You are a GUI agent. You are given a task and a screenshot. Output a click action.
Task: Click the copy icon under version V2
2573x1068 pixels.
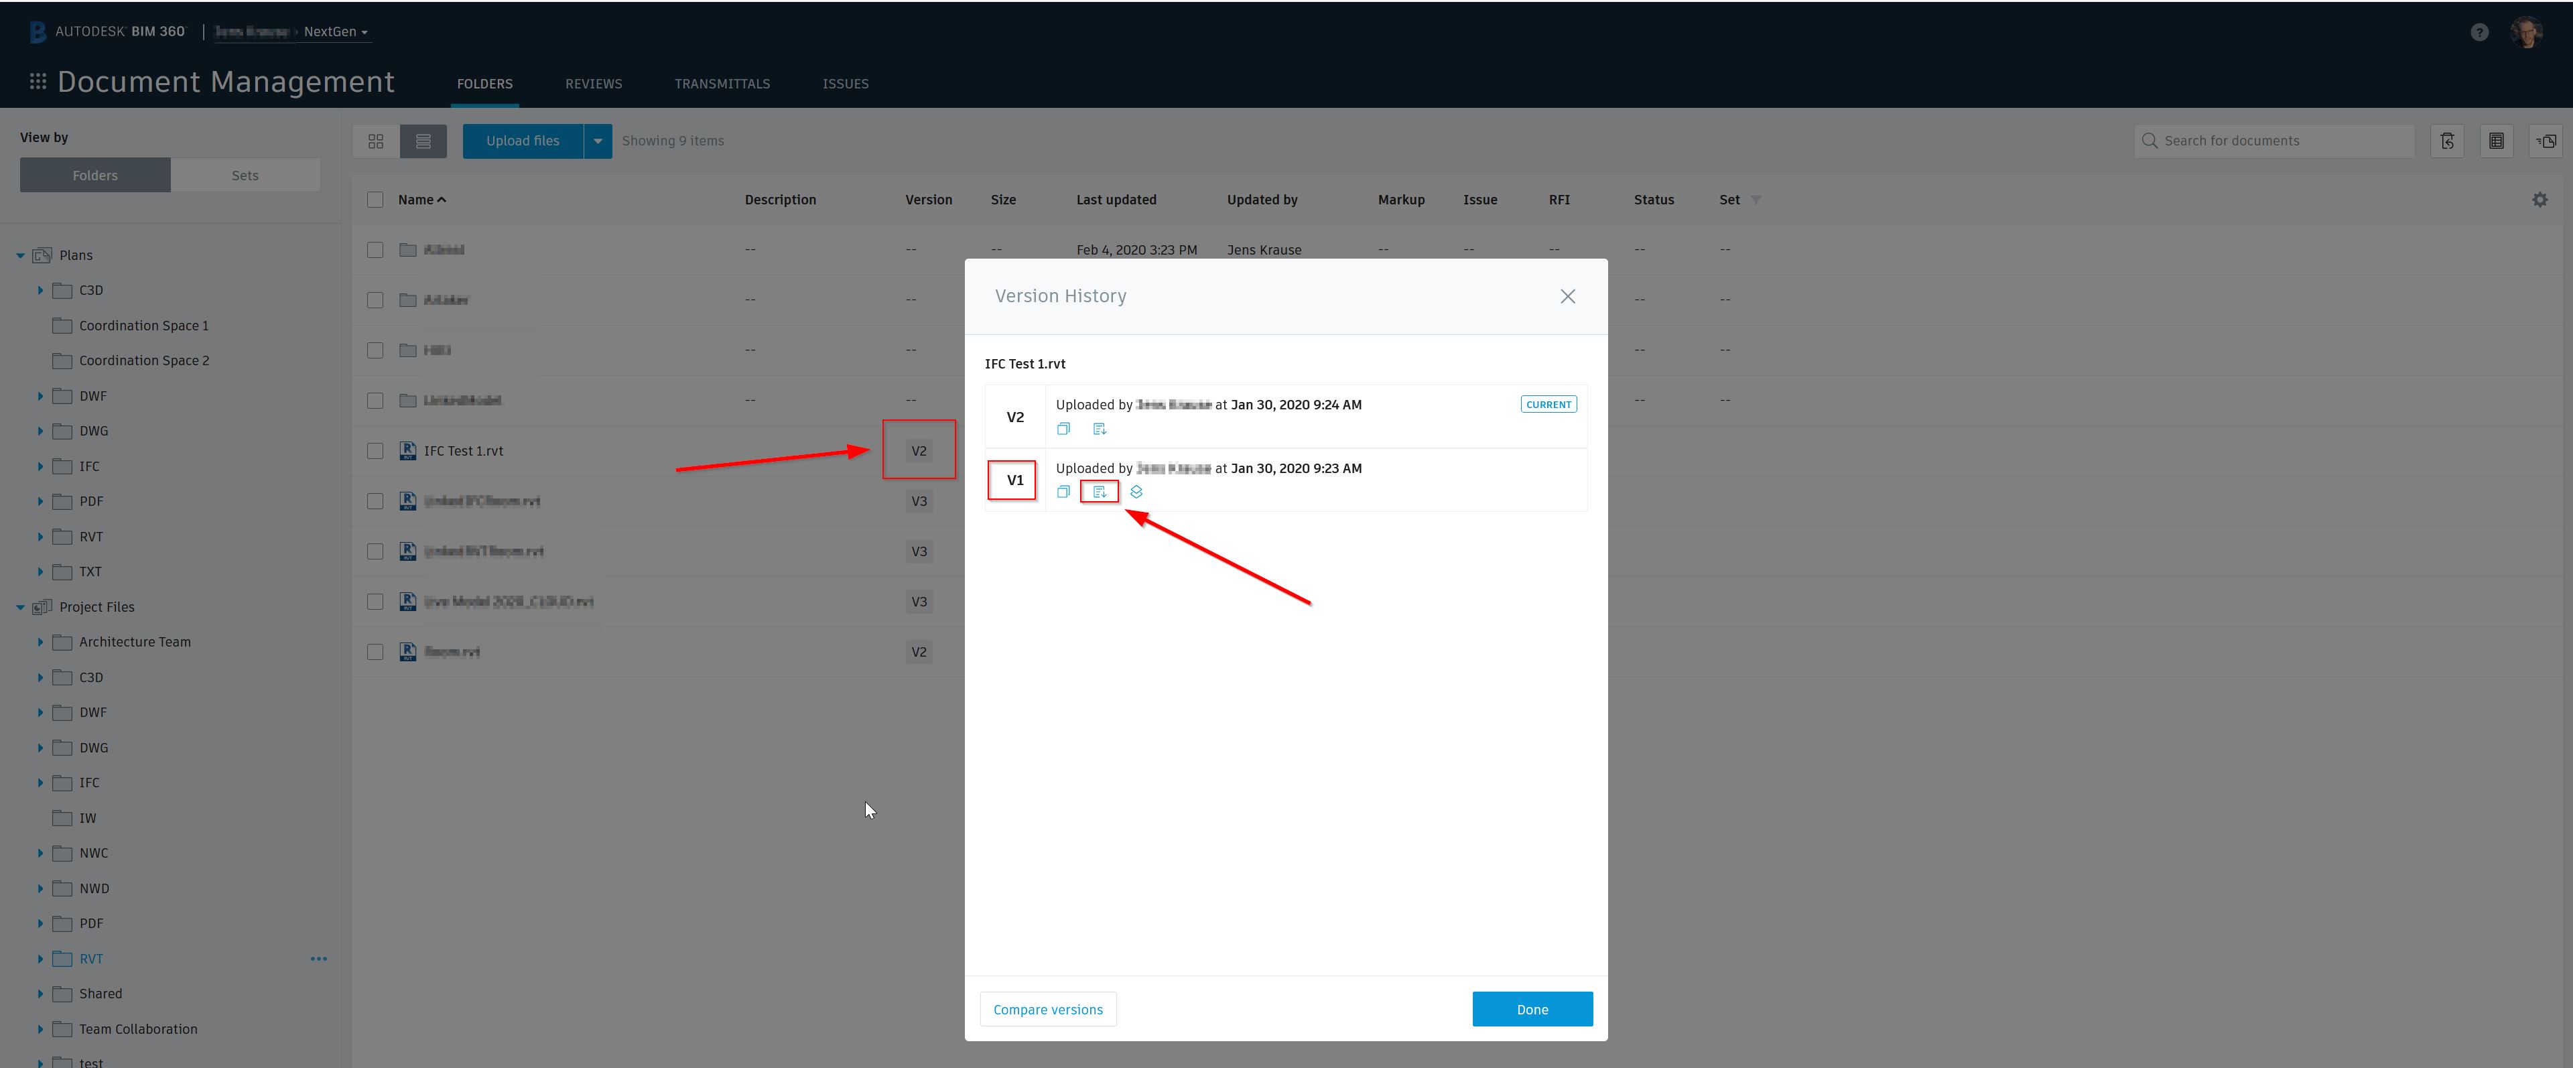(1063, 429)
